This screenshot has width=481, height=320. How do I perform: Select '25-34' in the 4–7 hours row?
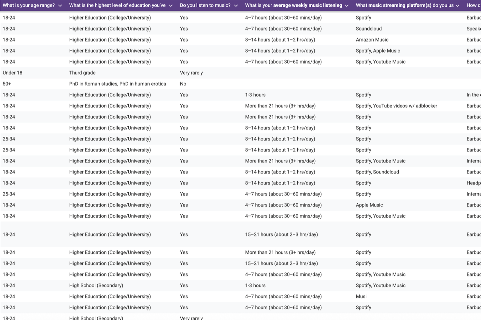[9, 194]
